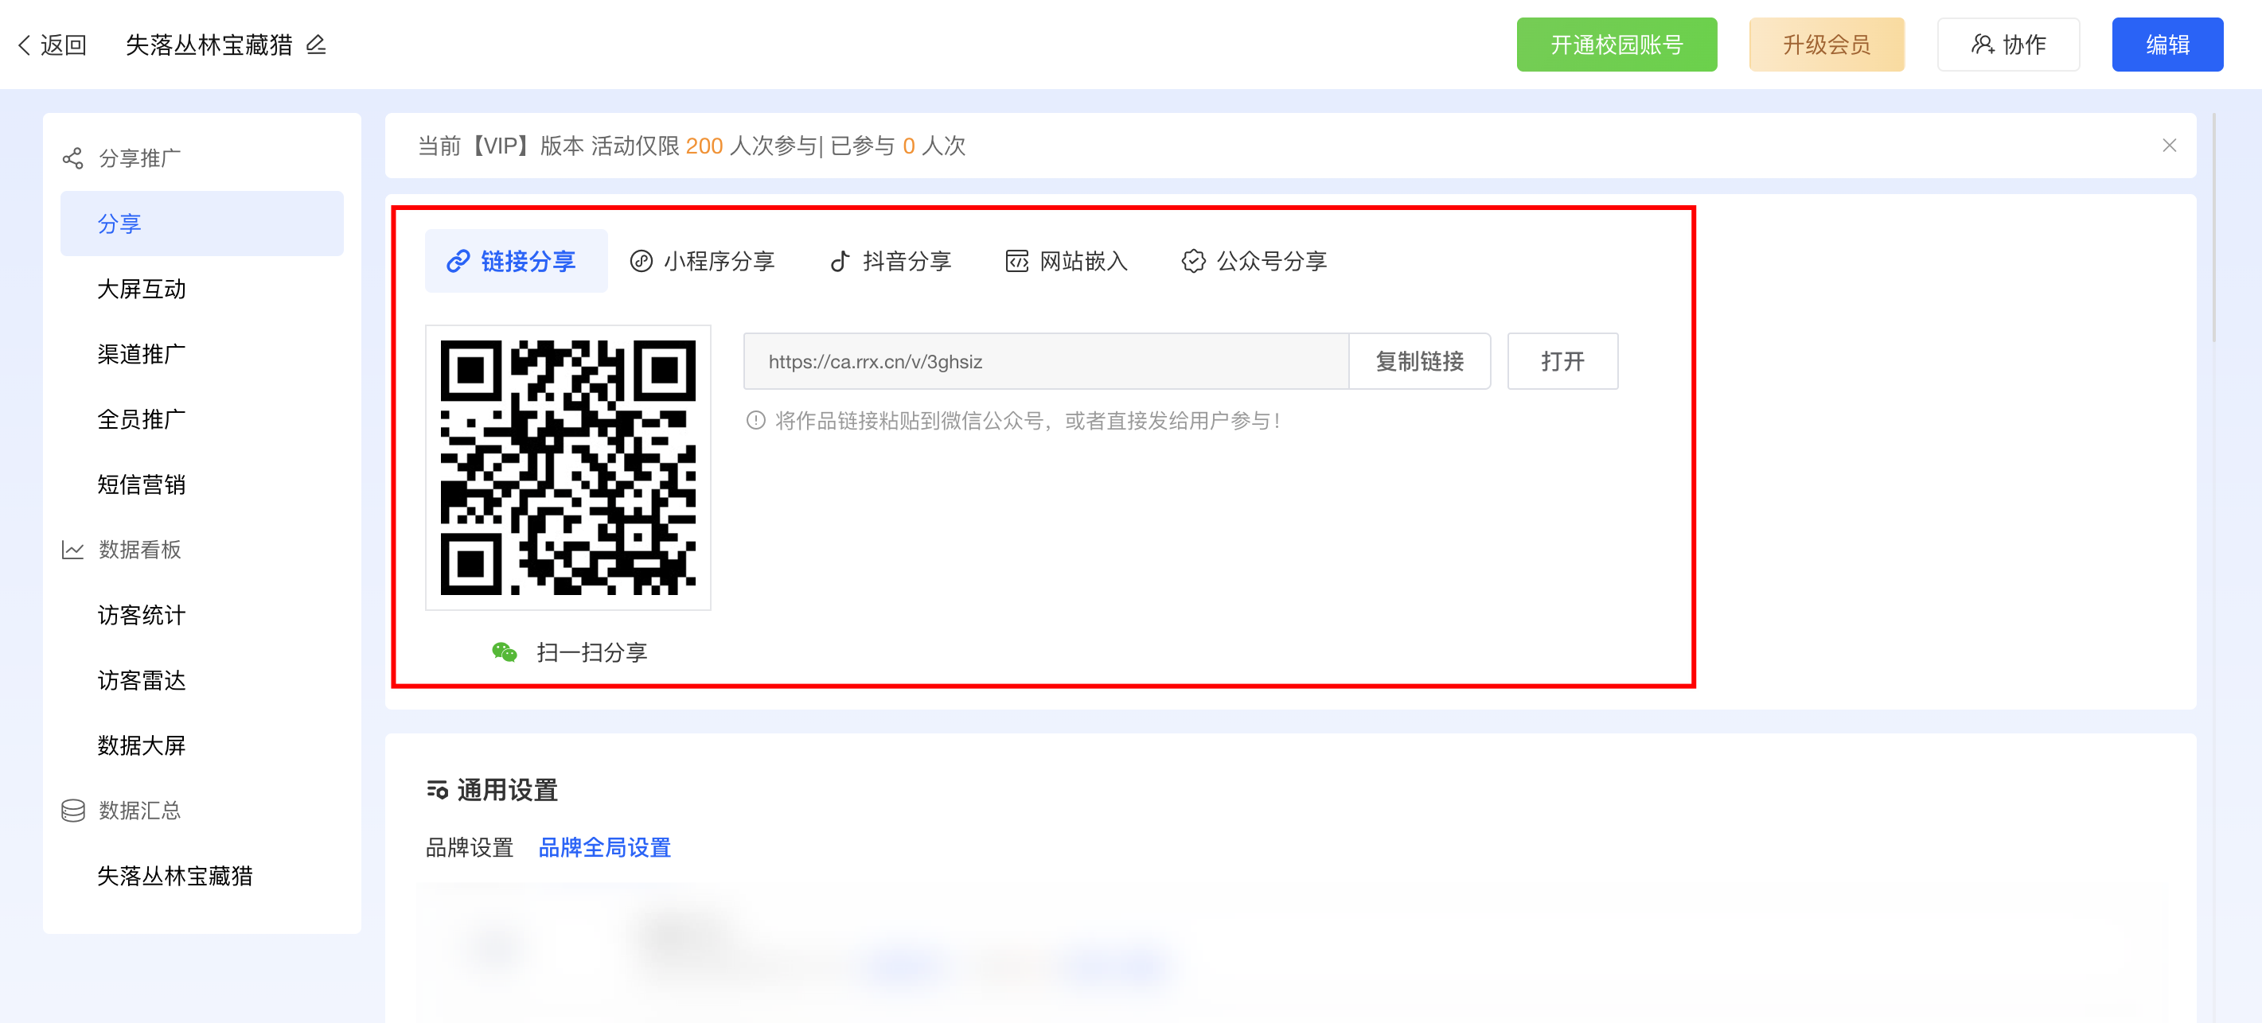The height and width of the screenshot is (1023, 2262).
Task: Switch to the 抖音分享 tab
Action: (891, 262)
